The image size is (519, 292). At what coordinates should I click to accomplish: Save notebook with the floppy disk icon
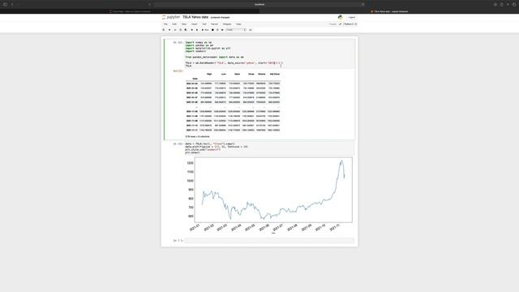click(x=164, y=30)
